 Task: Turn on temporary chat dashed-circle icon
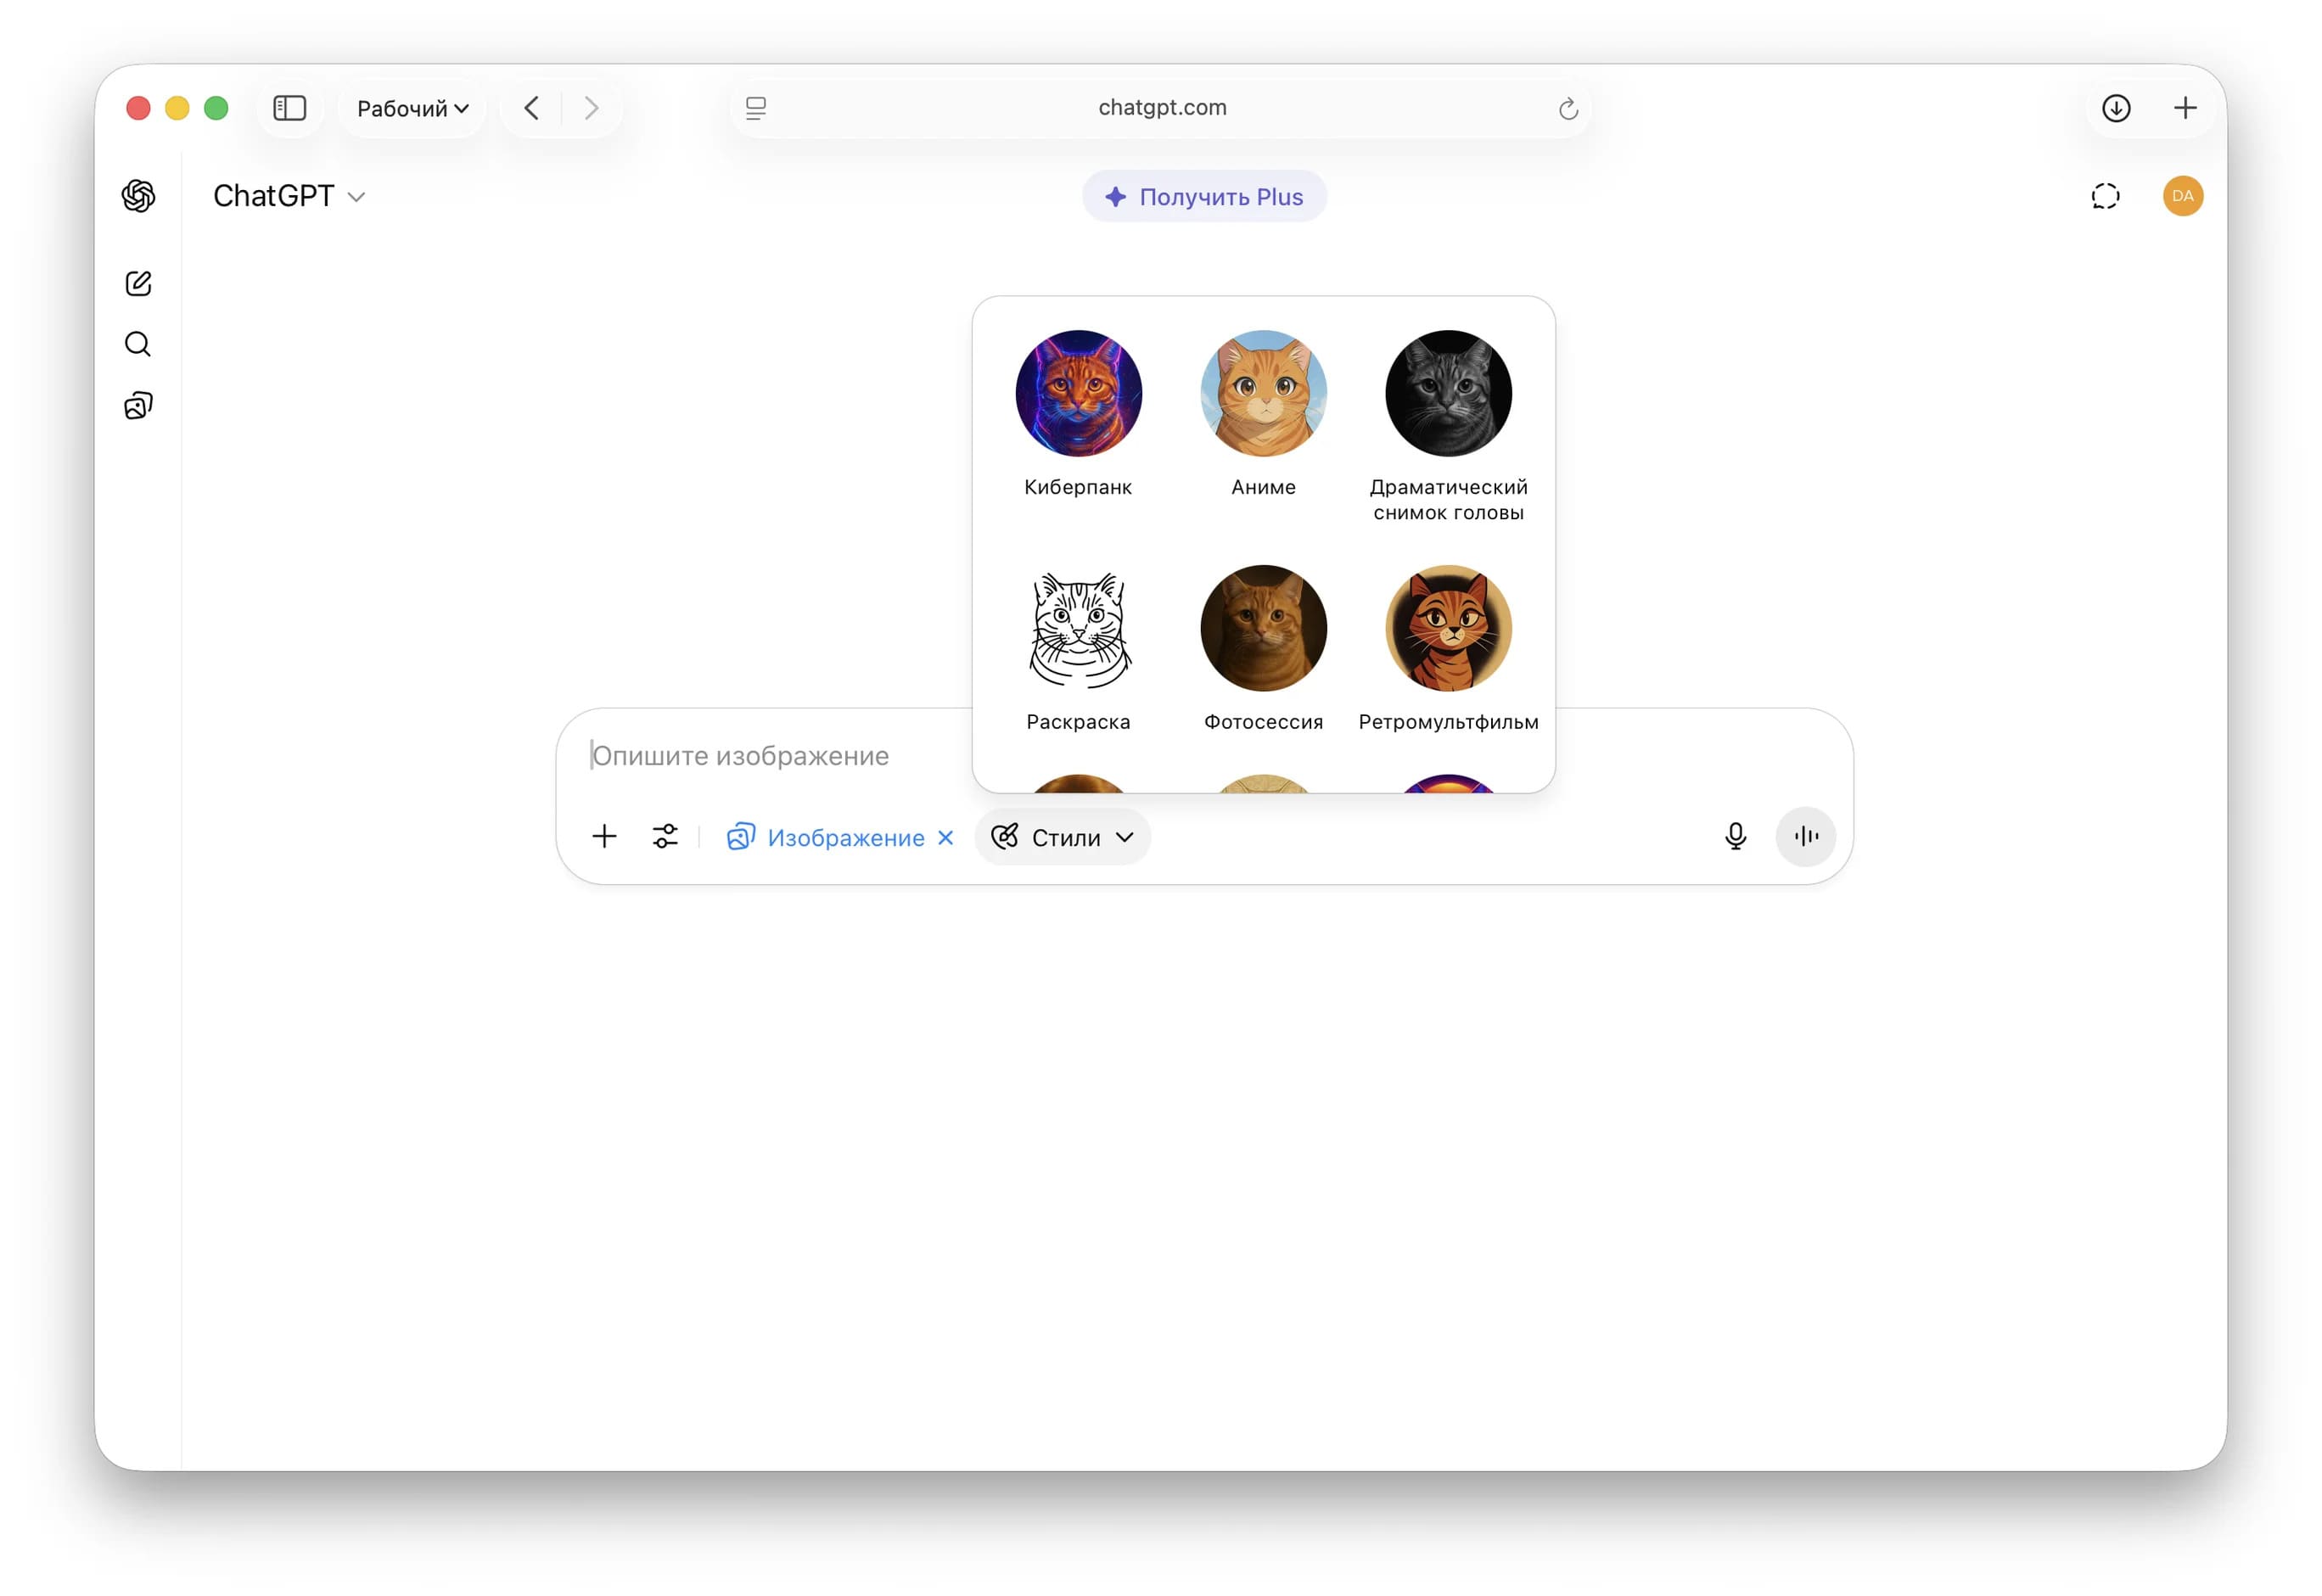click(x=2105, y=196)
